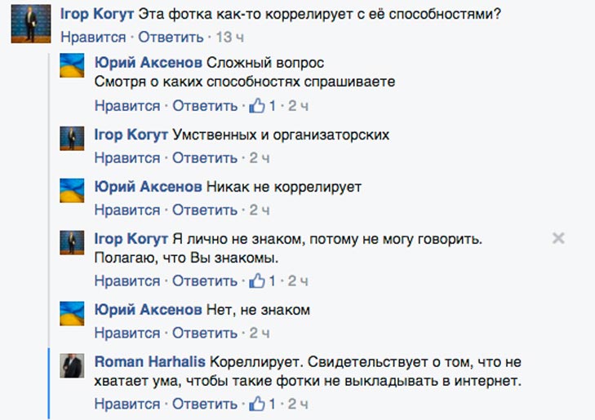This screenshot has width=595, height=420.
Task: Click the Ігор Когут avatar beside 'Умственных и организаторских'
Action: (x=72, y=139)
